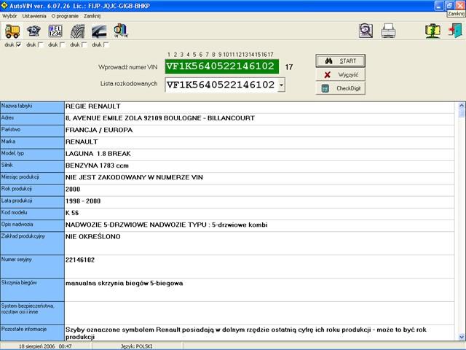Select the 1998 - 2000 cell
This screenshot has width=466, height=350.
click(x=259, y=202)
